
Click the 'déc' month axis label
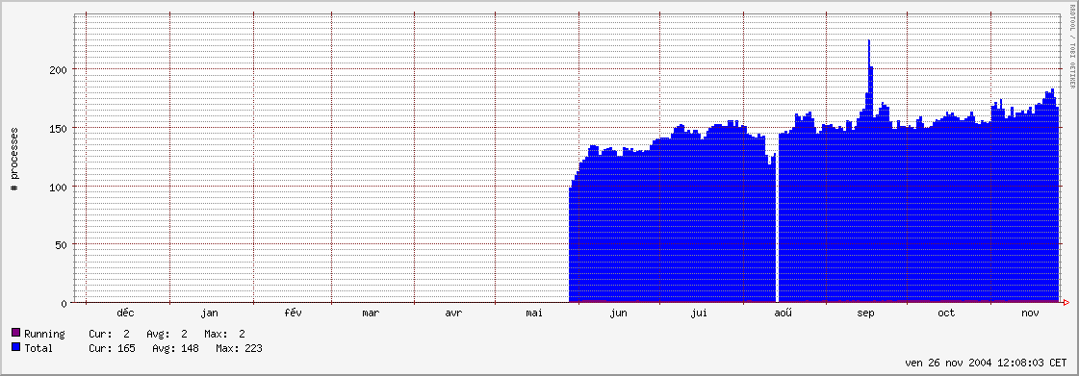[125, 313]
